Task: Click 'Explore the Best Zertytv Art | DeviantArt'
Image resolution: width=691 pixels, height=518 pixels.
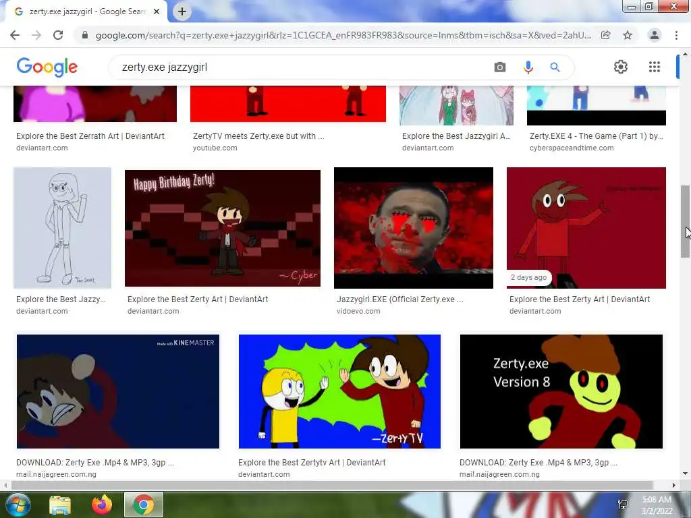Action: 312,463
